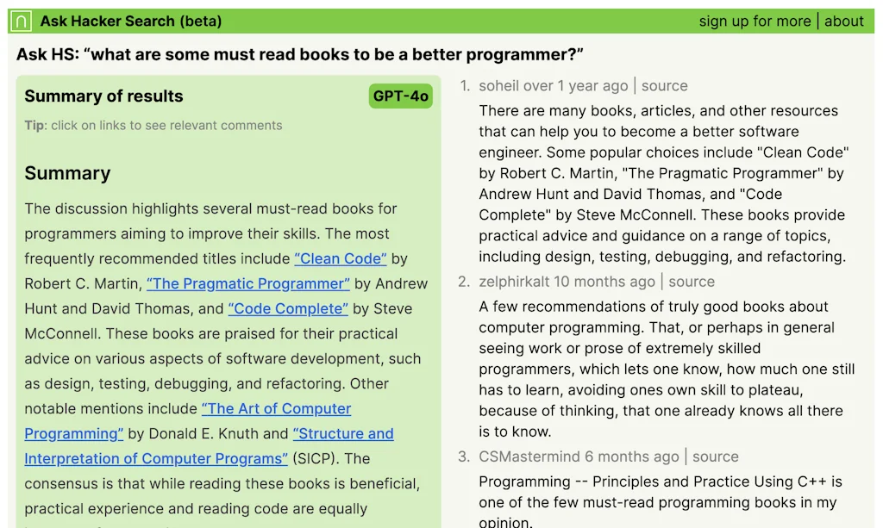Open the "Clean Code" link in summary

click(x=341, y=258)
